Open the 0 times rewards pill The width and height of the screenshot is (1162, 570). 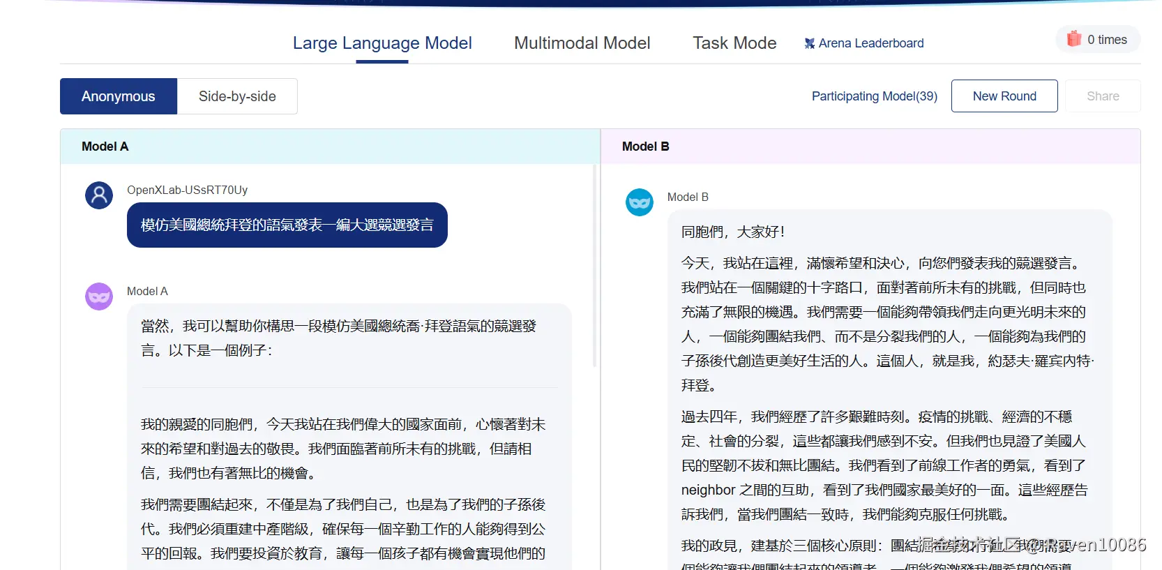click(x=1098, y=39)
